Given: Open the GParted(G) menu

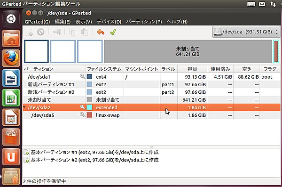Looking at the screenshot, I should [37, 22].
